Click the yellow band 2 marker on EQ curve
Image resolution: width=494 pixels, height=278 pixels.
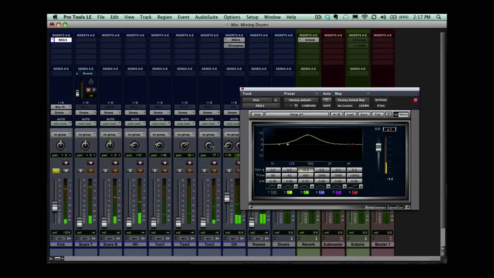tap(288, 144)
